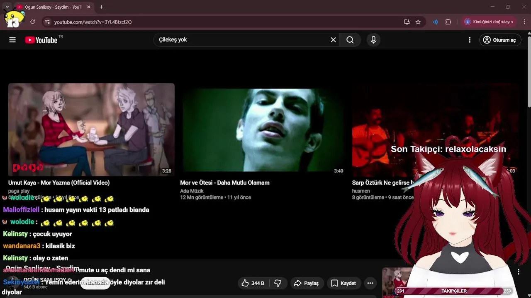Reload the page in Chrome

pos(32,22)
